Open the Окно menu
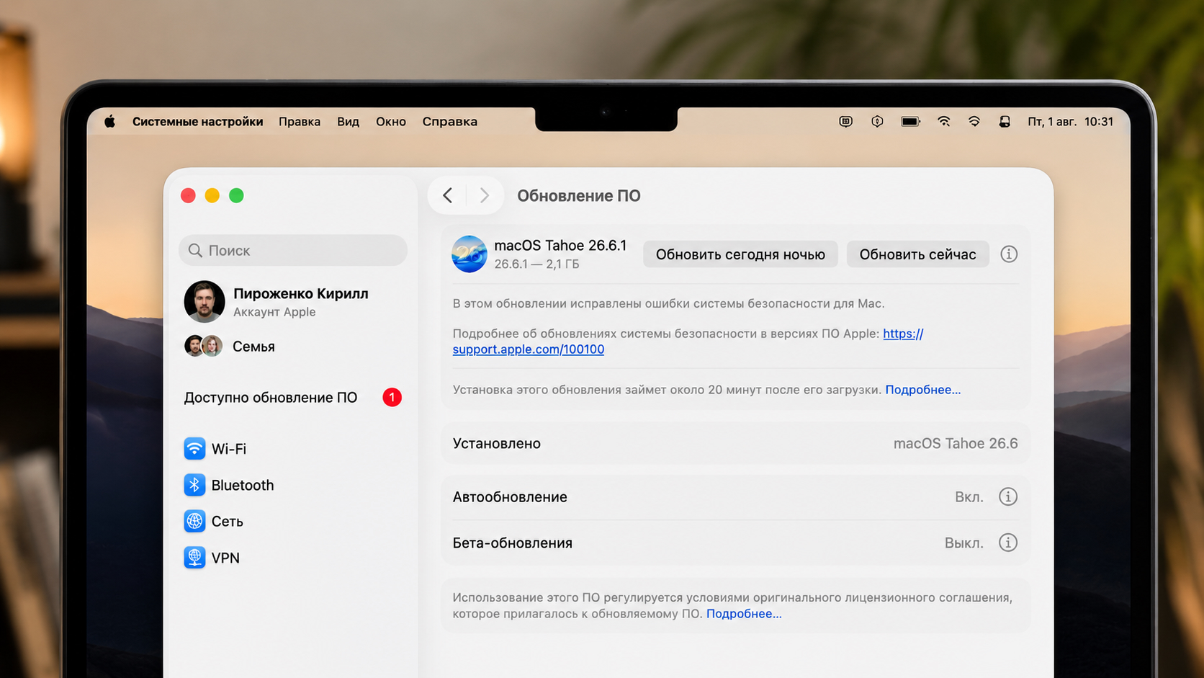Viewport: 1204px width, 678px height. 391,122
